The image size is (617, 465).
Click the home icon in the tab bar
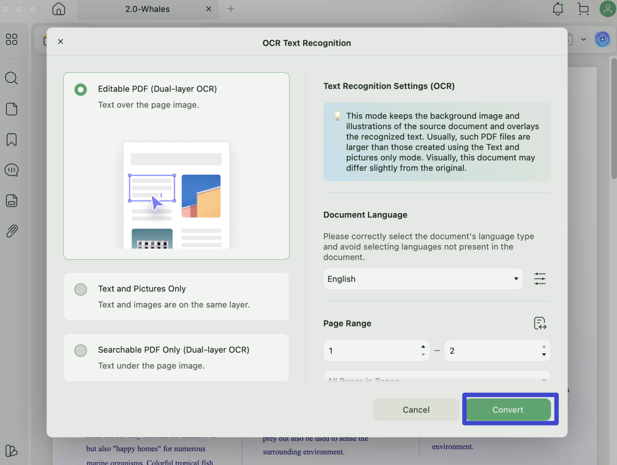pyautogui.click(x=59, y=9)
